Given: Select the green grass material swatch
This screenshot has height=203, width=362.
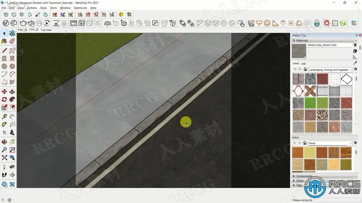Looking at the screenshot, I should click(x=310, y=103).
